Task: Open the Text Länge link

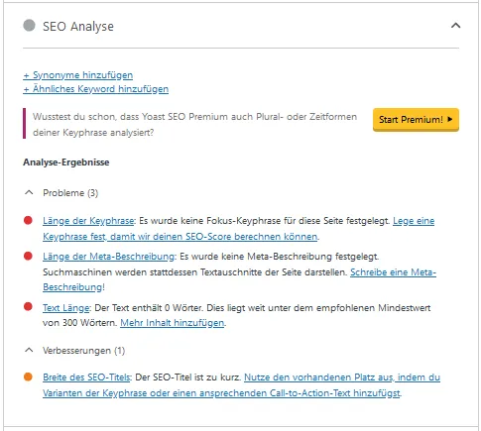Action: [65, 308]
